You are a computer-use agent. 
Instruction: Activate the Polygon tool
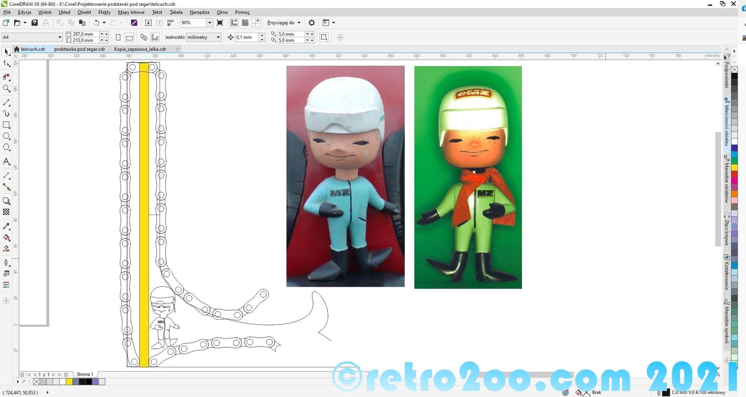click(6, 147)
